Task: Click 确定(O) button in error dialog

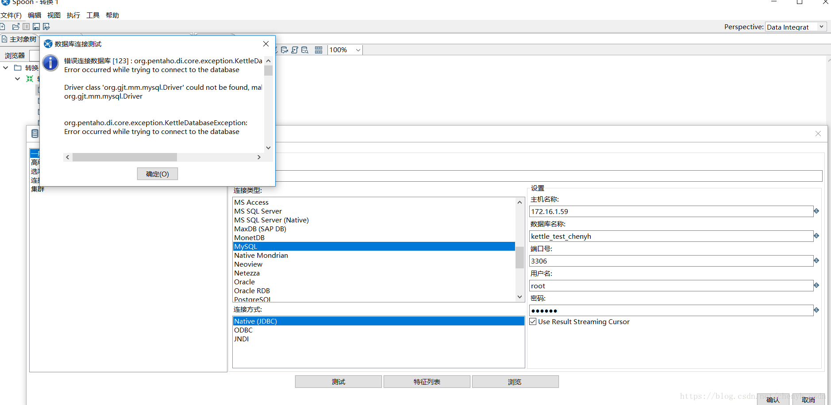Action: pyautogui.click(x=158, y=174)
